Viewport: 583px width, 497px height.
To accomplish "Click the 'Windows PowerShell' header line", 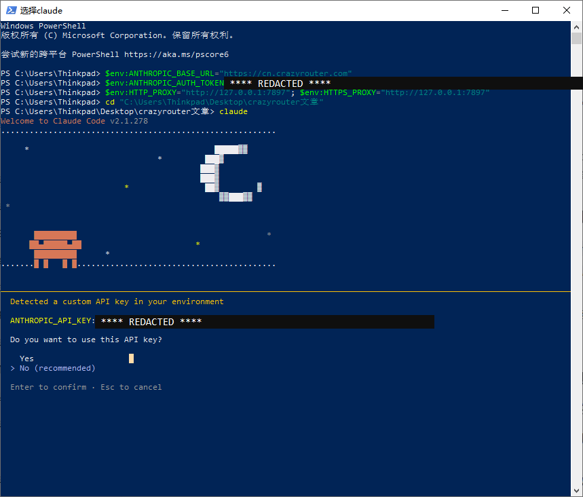I will click(x=43, y=26).
